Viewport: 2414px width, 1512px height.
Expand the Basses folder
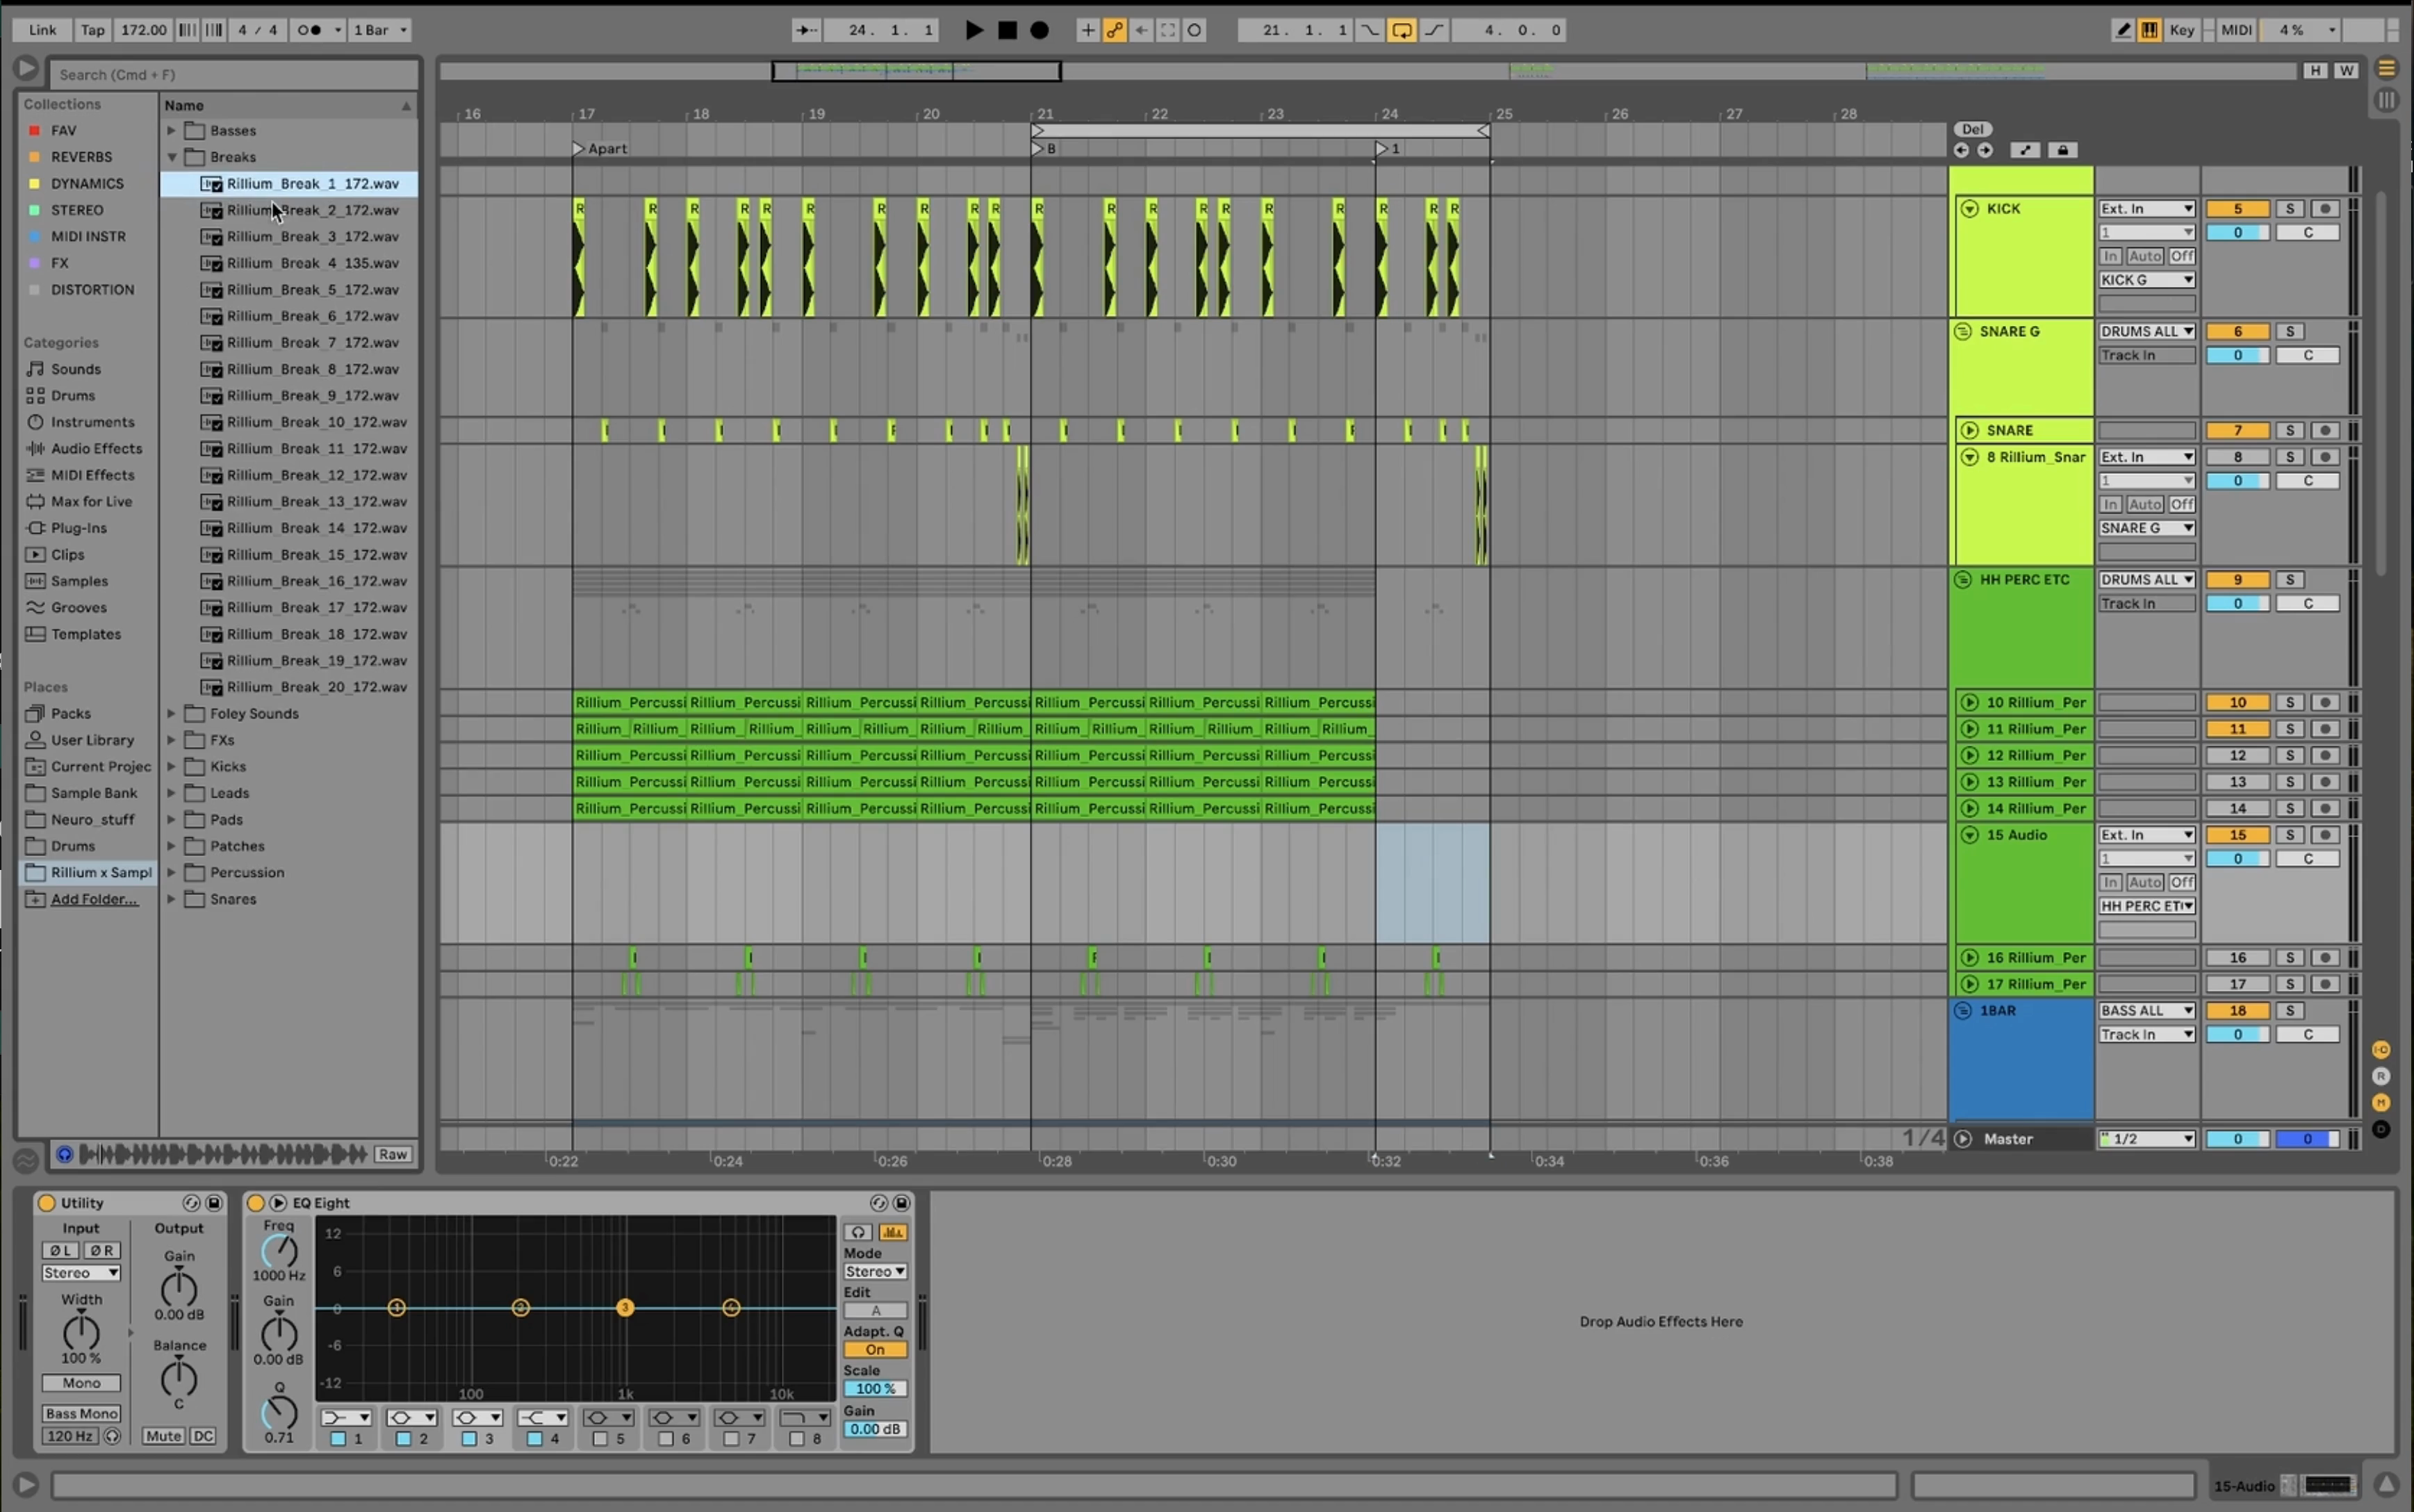172,130
